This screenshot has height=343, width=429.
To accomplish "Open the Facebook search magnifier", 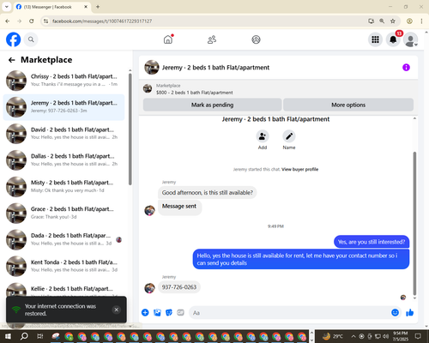I will (31, 39).
